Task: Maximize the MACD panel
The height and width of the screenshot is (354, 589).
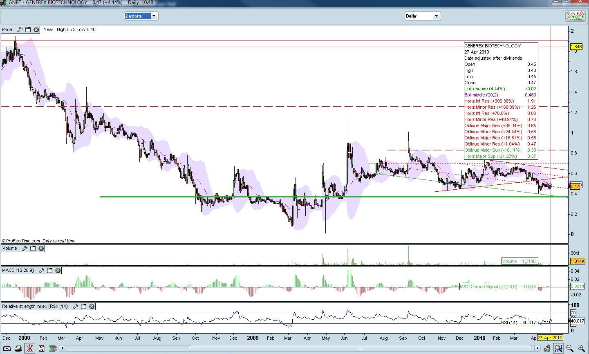Action: [50, 270]
